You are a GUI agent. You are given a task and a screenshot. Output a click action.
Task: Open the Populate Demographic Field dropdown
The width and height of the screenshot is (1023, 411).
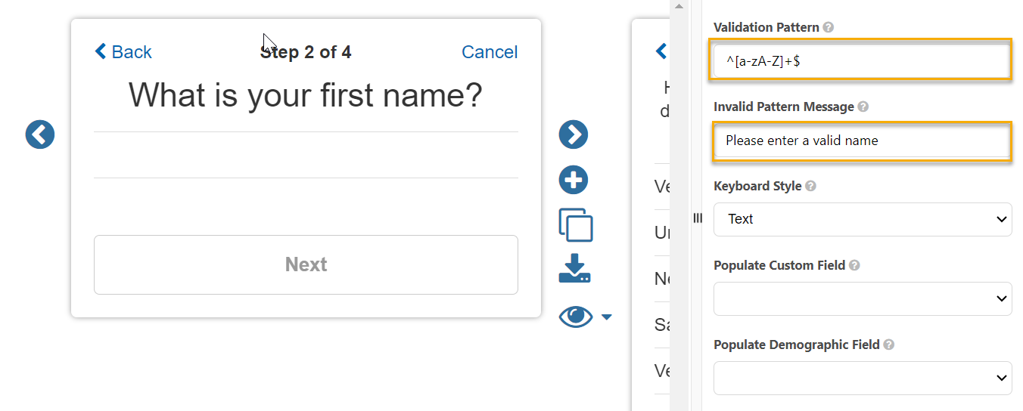point(863,378)
